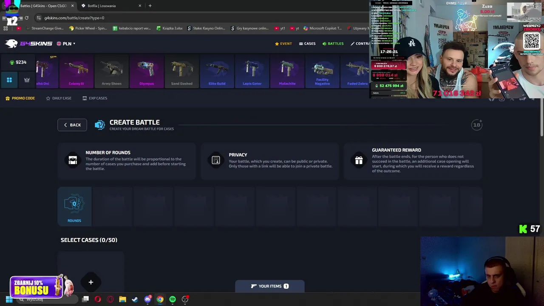
Task: Open the PROMO CODE link
Action: (20, 98)
